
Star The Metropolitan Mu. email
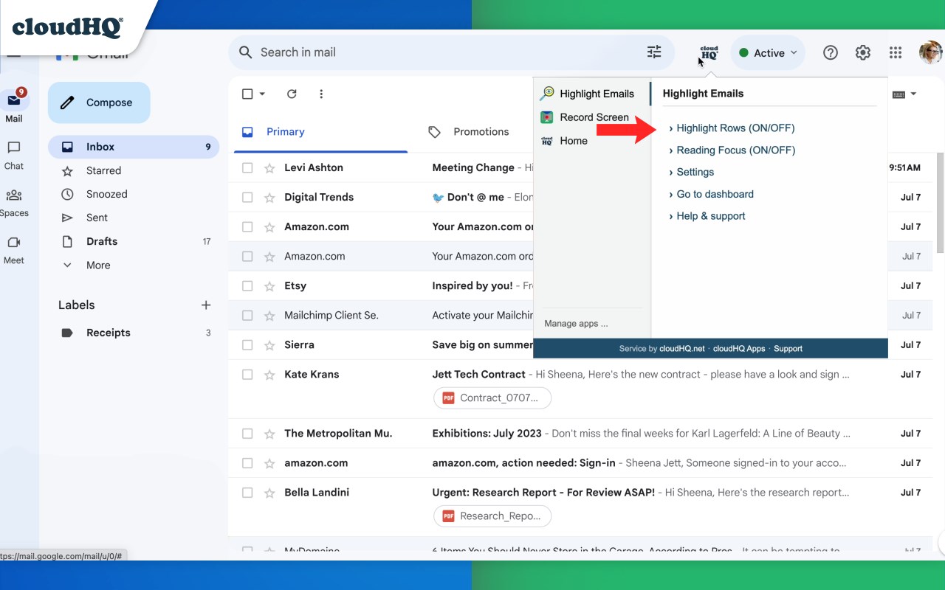269,433
